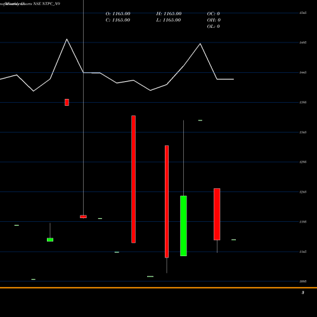Click the white line's second peak
This screenshot has height=317, width=317.
tap(200, 44)
